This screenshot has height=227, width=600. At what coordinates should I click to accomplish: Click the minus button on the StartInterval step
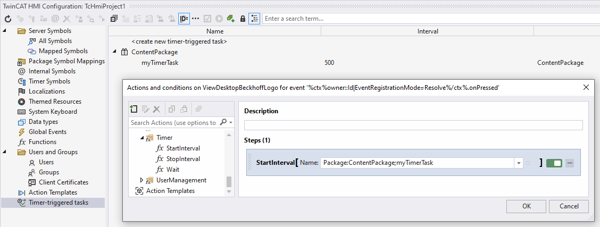pos(570,163)
